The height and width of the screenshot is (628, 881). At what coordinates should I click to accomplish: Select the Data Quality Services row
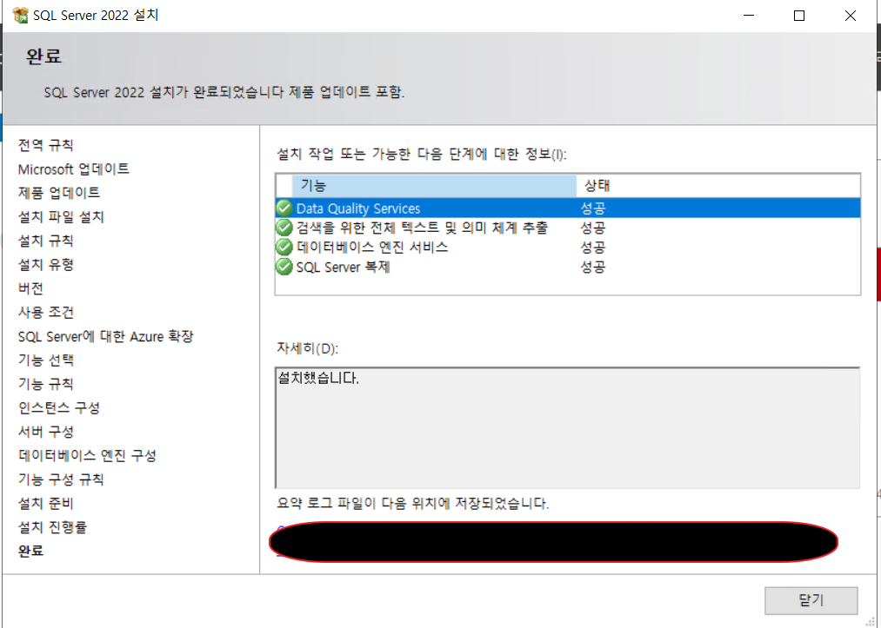point(568,208)
